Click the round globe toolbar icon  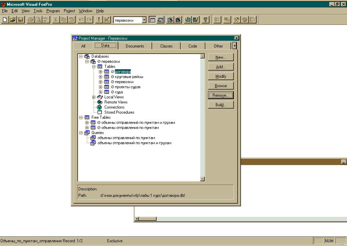(x=245, y=20)
